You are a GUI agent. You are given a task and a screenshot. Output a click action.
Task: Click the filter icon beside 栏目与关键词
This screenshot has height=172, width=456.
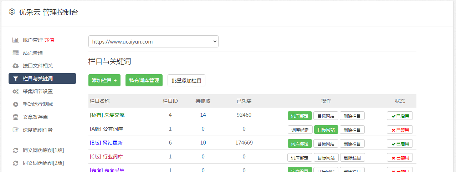15,79
